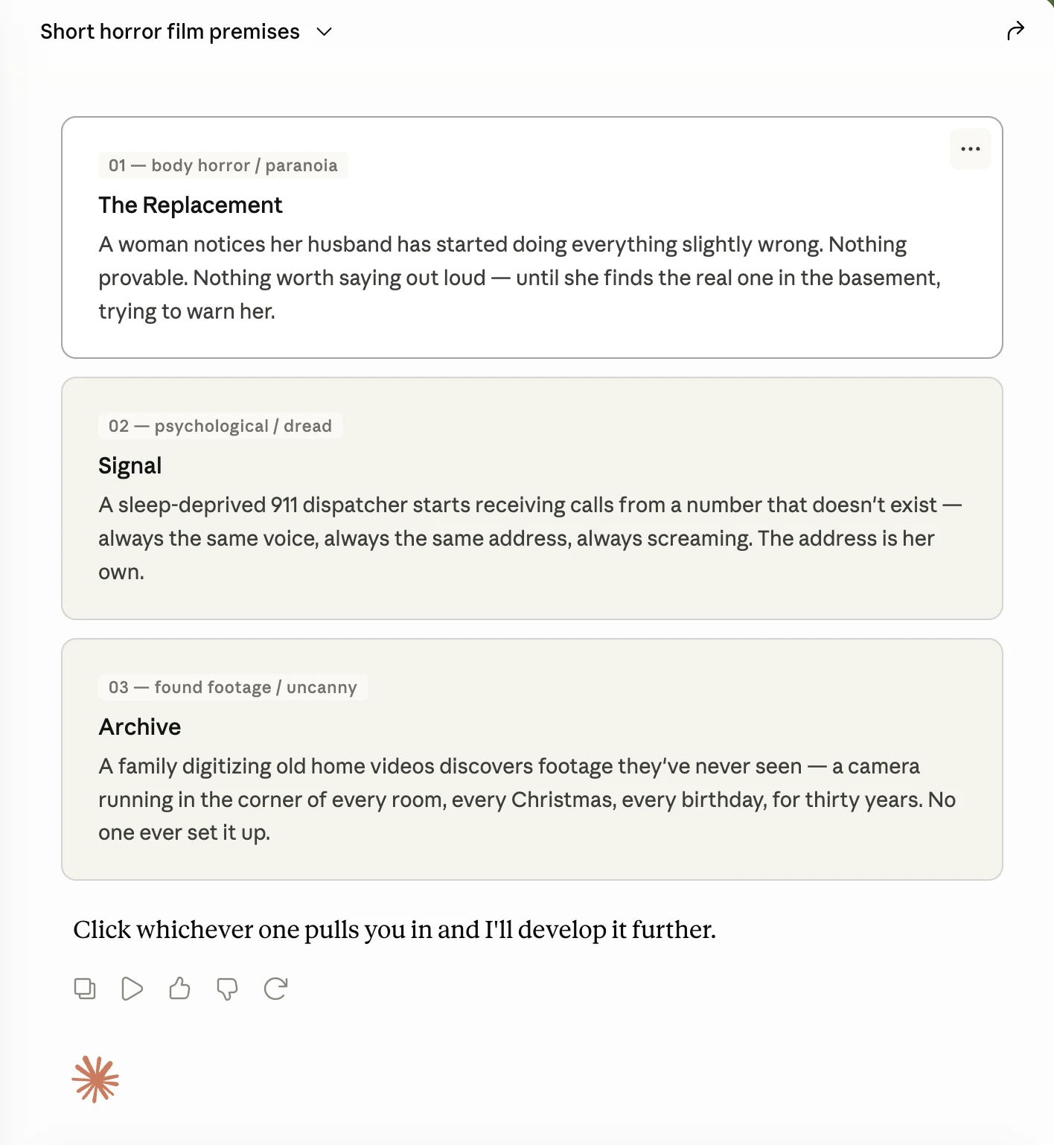Viewport: 1054px width, 1145px height.
Task: Click the Archive premise description text
Action: (527, 800)
